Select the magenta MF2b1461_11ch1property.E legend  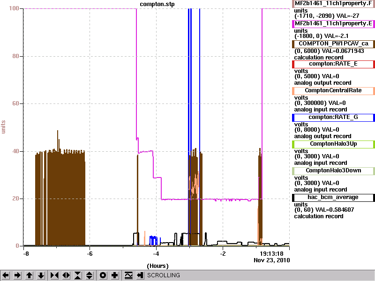333,24
